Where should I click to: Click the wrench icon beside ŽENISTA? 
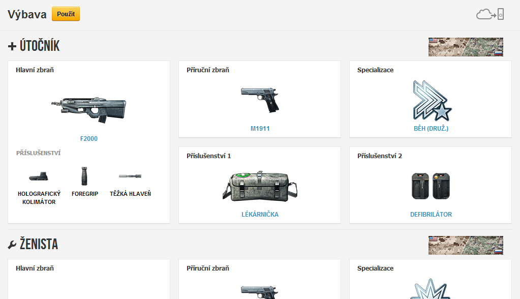(x=12, y=245)
